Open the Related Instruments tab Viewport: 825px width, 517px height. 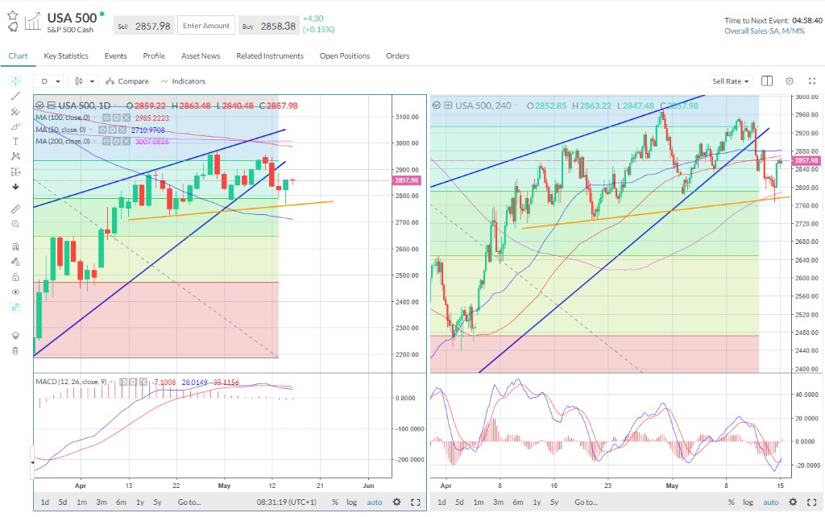click(269, 56)
